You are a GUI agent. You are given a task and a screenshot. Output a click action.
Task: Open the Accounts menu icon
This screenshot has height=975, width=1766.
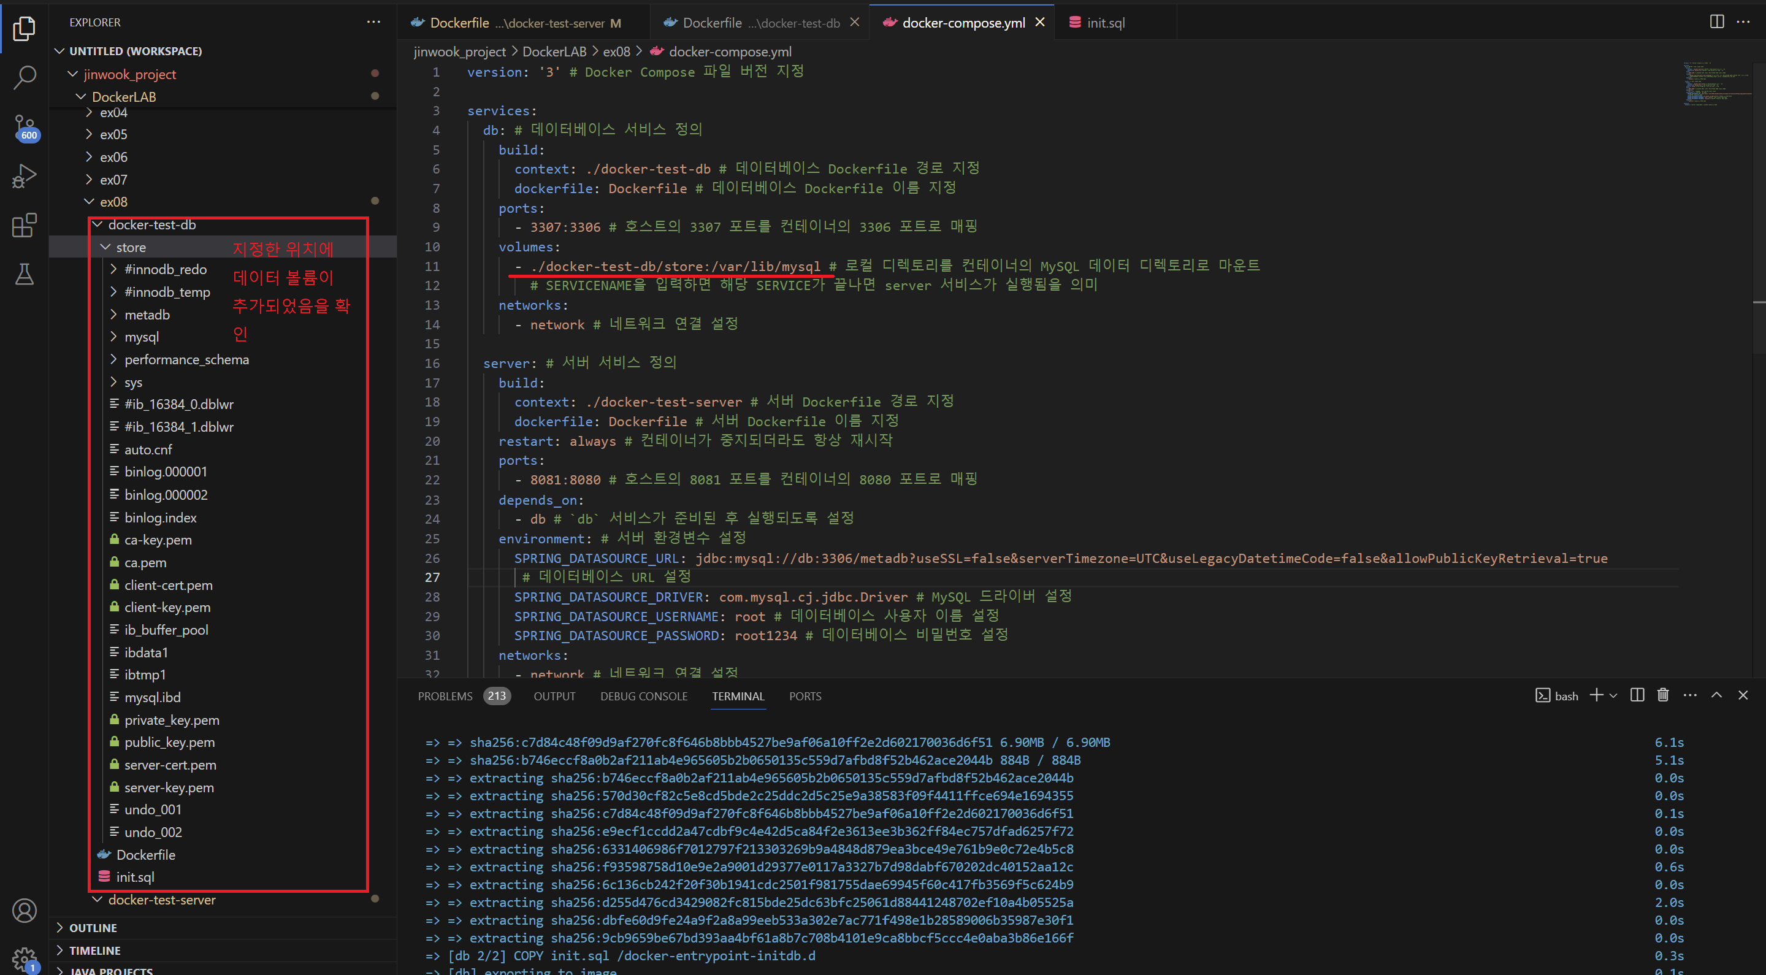coord(25,911)
